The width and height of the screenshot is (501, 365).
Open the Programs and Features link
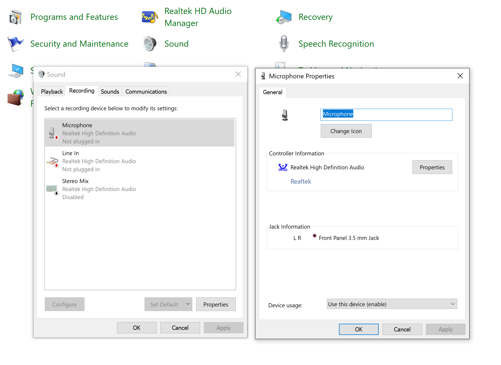tap(74, 17)
